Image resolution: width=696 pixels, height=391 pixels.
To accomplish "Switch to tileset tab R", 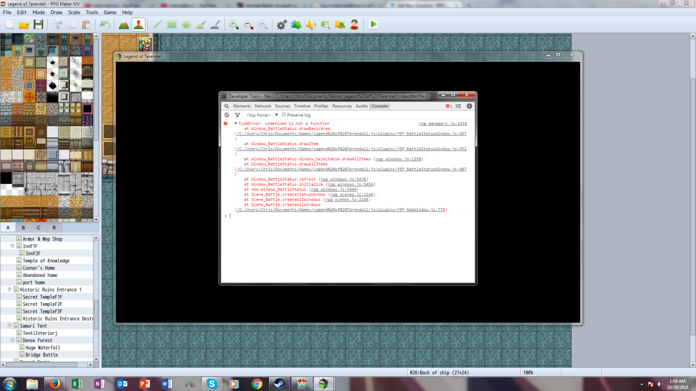I will coord(54,228).
